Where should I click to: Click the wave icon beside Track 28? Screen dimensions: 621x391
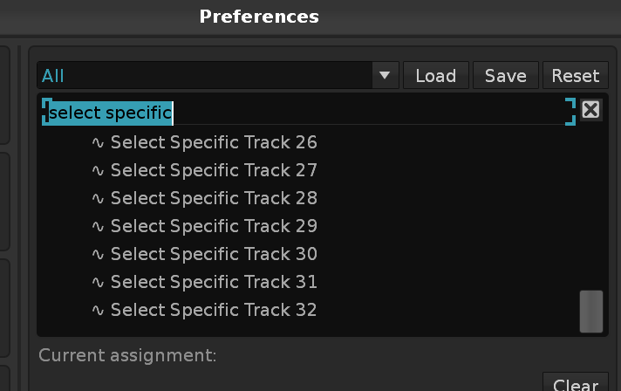[x=98, y=198]
